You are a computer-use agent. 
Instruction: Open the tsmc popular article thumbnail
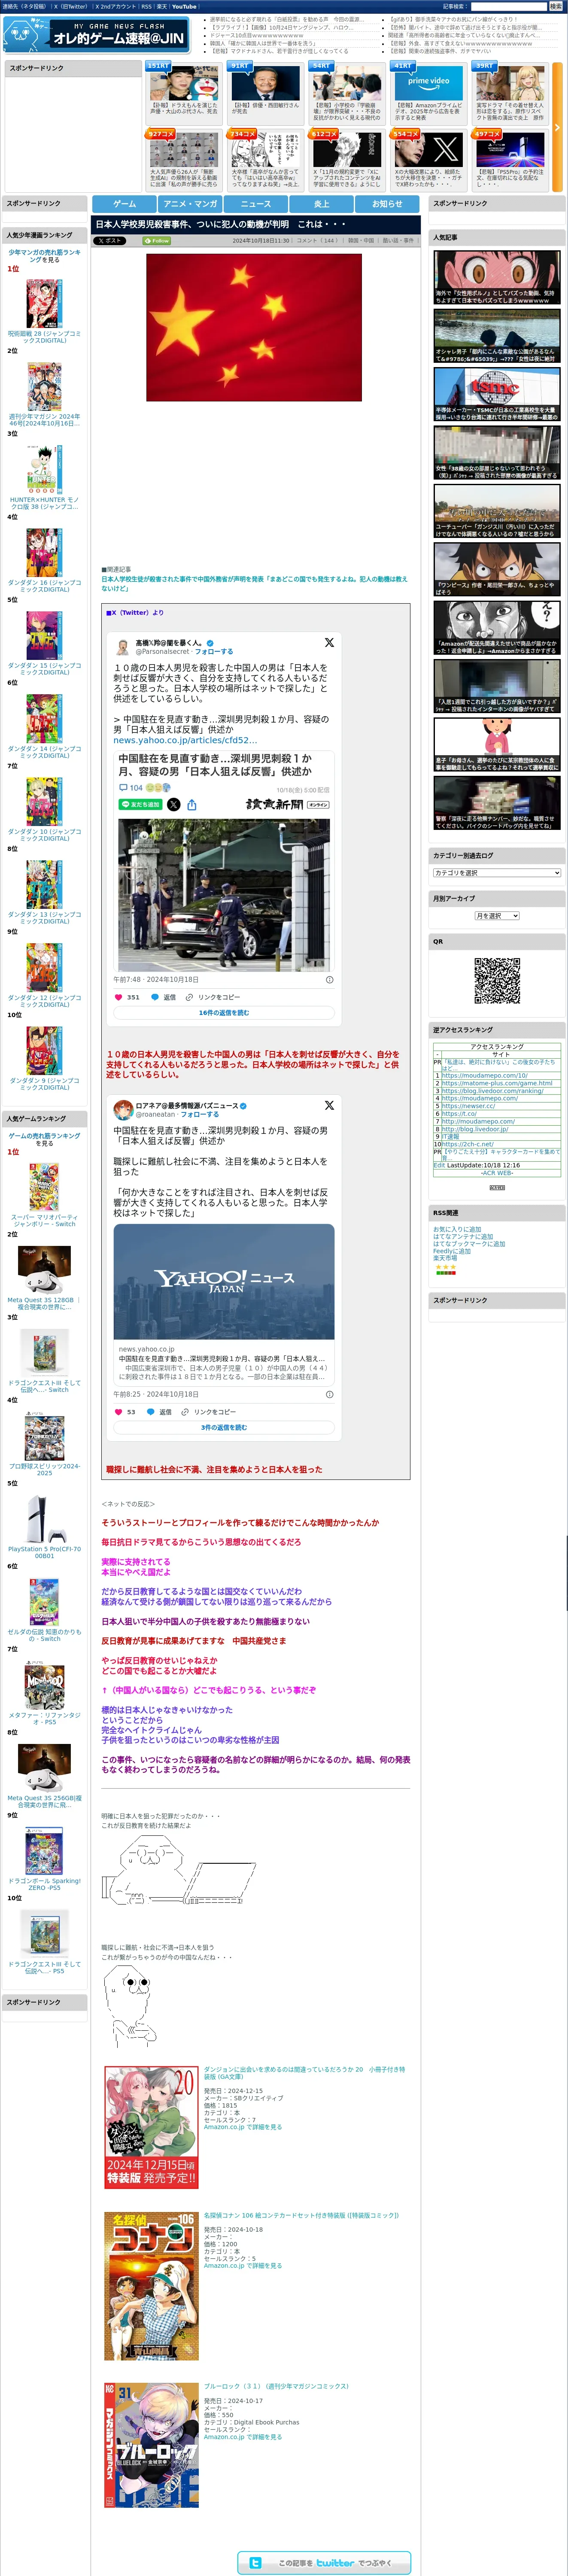click(497, 394)
